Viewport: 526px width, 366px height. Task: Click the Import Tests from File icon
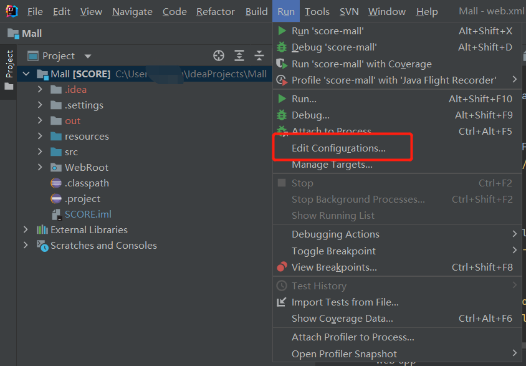point(282,302)
